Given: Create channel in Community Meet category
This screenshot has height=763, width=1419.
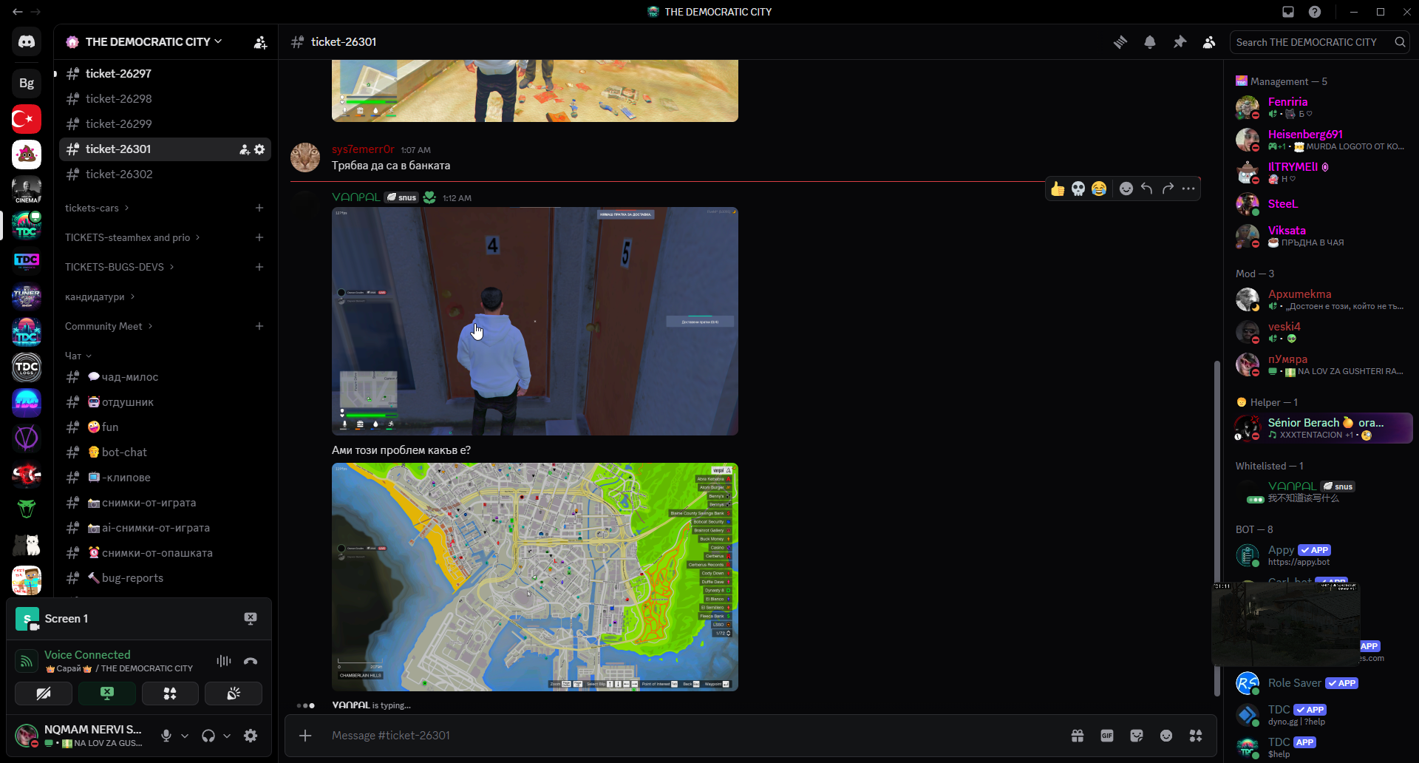Looking at the screenshot, I should [259, 327].
